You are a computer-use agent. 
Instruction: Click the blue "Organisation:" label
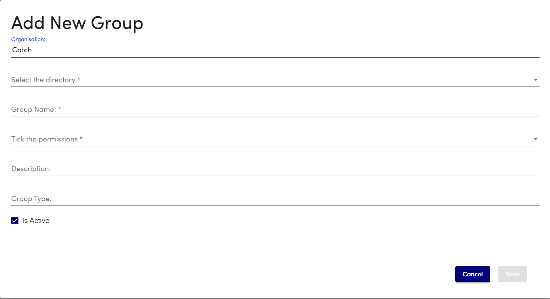[x=28, y=39]
